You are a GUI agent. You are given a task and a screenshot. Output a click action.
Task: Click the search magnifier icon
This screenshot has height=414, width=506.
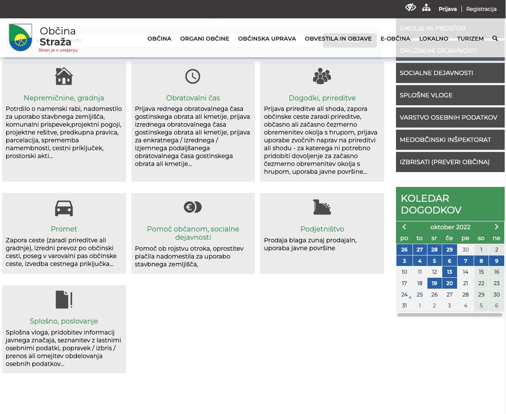coord(495,38)
